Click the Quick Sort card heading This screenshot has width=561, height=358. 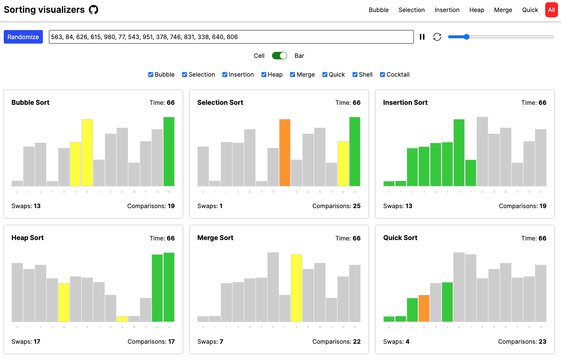400,238
